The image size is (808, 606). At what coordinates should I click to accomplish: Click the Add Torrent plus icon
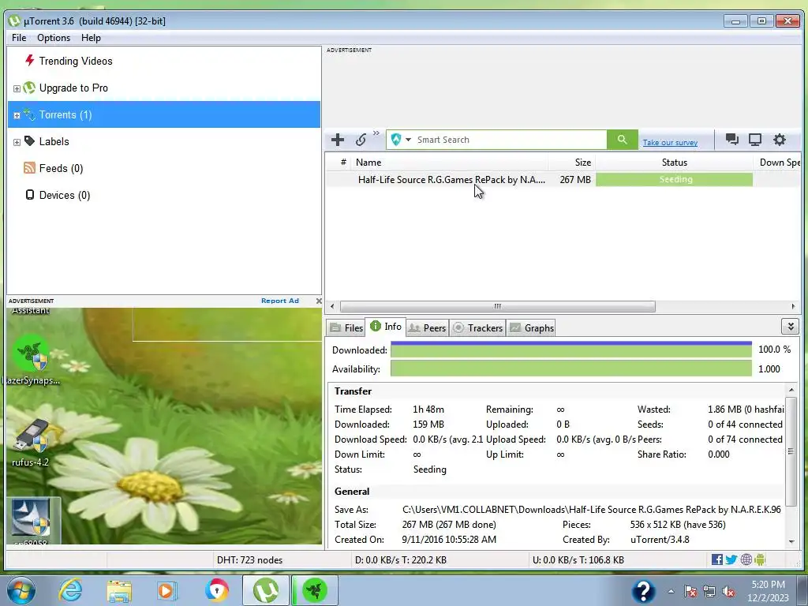point(338,140)
